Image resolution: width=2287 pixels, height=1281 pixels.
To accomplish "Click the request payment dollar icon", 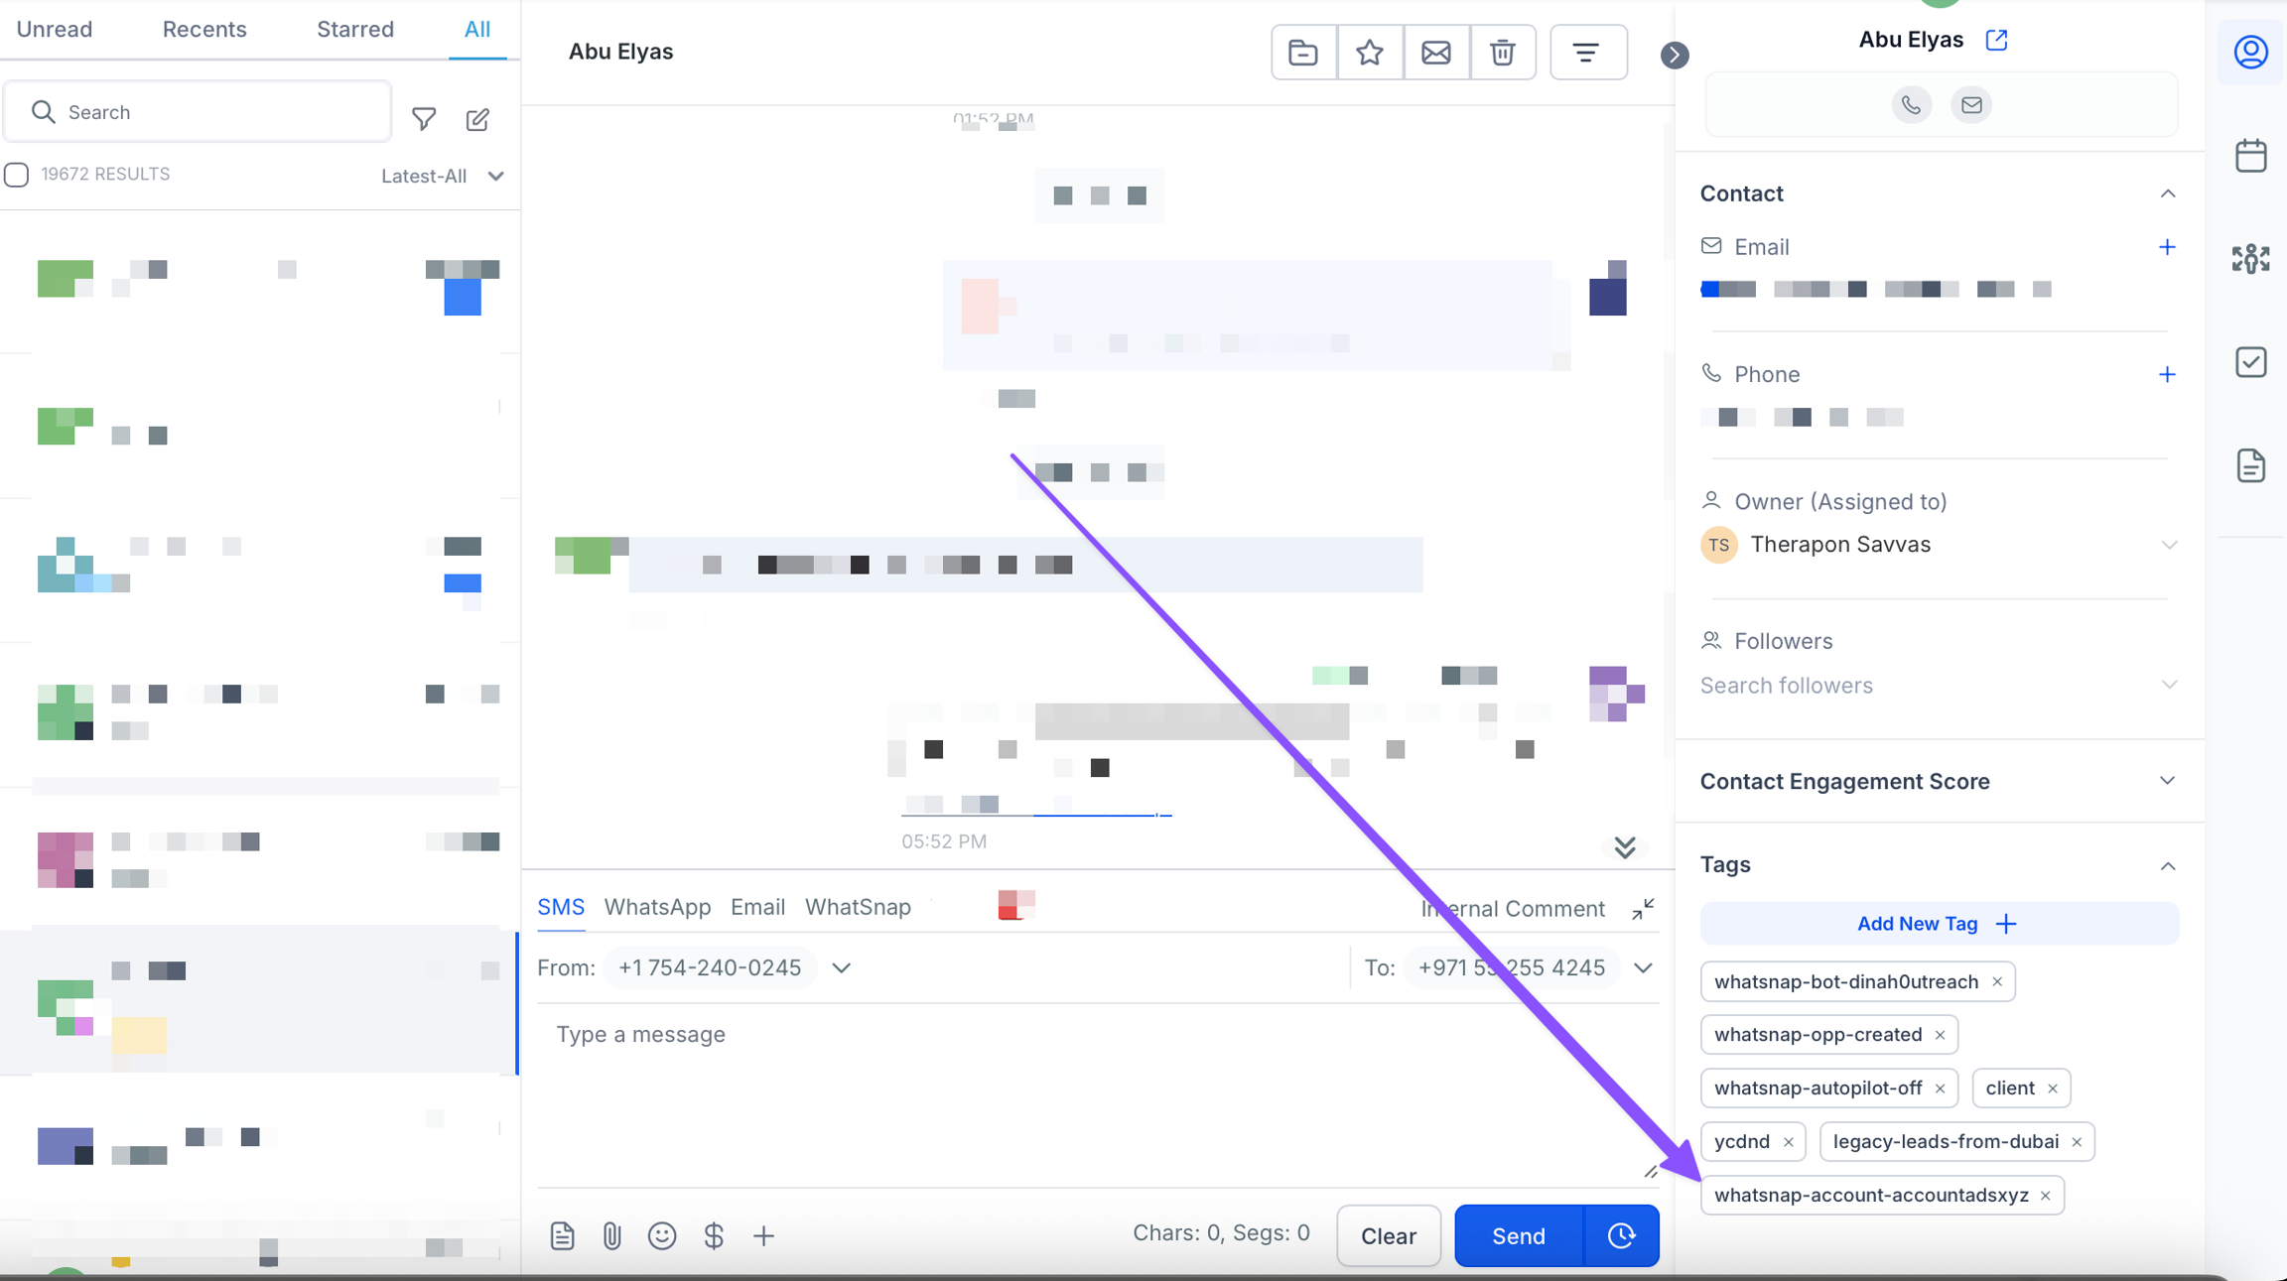I will (x=713, y=1235).
